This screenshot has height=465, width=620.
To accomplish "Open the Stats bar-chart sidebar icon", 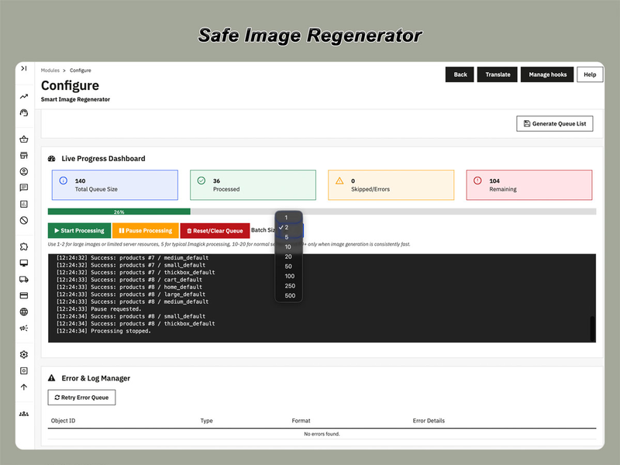I will pyautogui.click(x=24, y=204).
